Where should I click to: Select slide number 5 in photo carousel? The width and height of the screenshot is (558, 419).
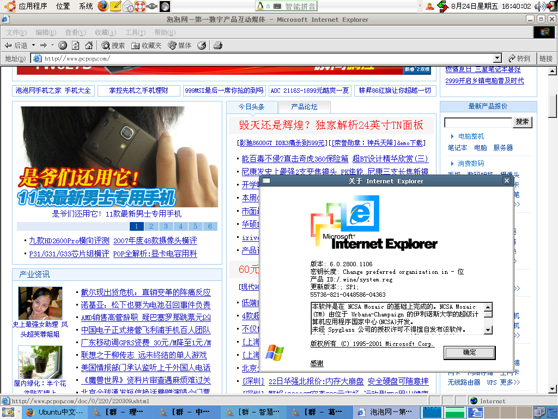click(196, 226)
